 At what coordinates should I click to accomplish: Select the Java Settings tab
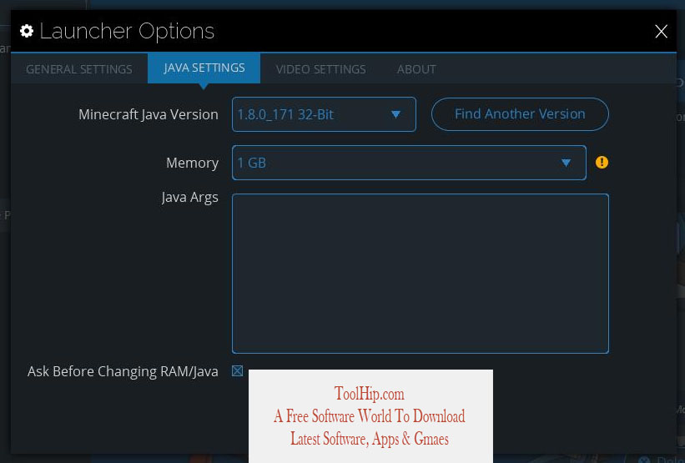pos(204,68)
